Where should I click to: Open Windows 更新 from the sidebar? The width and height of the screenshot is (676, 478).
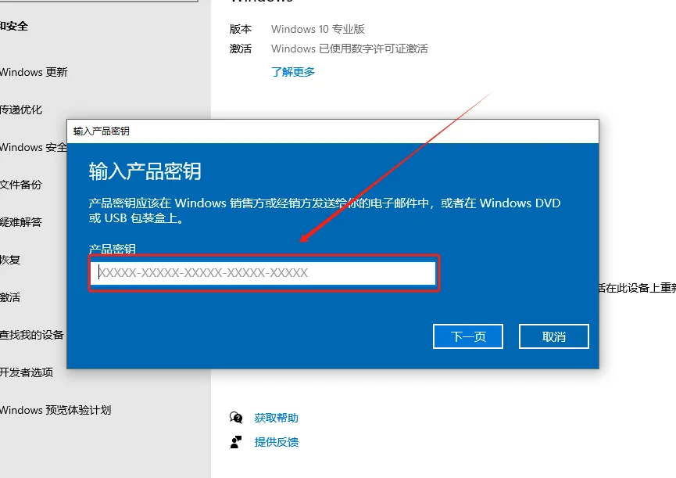(x=34, y=72)
